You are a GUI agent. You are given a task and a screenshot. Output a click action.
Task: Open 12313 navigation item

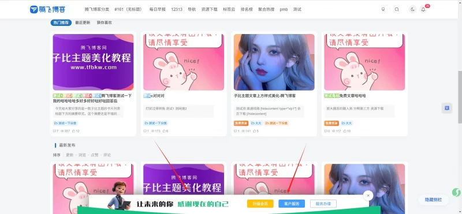tap(177, 9)
